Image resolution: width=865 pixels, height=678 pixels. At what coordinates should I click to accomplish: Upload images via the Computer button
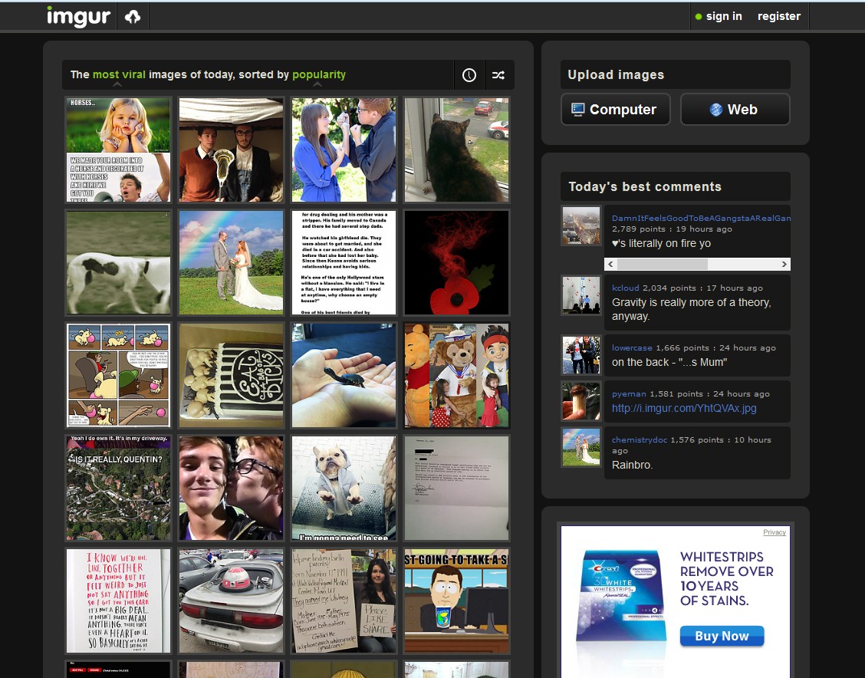pos(615,109)
